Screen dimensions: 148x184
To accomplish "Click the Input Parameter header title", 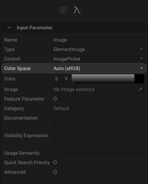I will [35, 28].
